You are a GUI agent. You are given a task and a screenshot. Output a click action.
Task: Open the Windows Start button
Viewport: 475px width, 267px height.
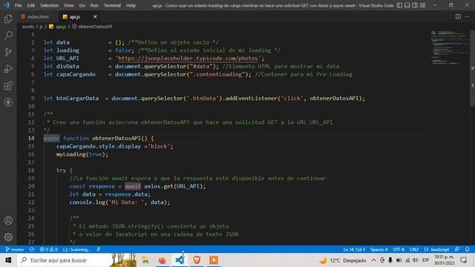pos(8,260)
